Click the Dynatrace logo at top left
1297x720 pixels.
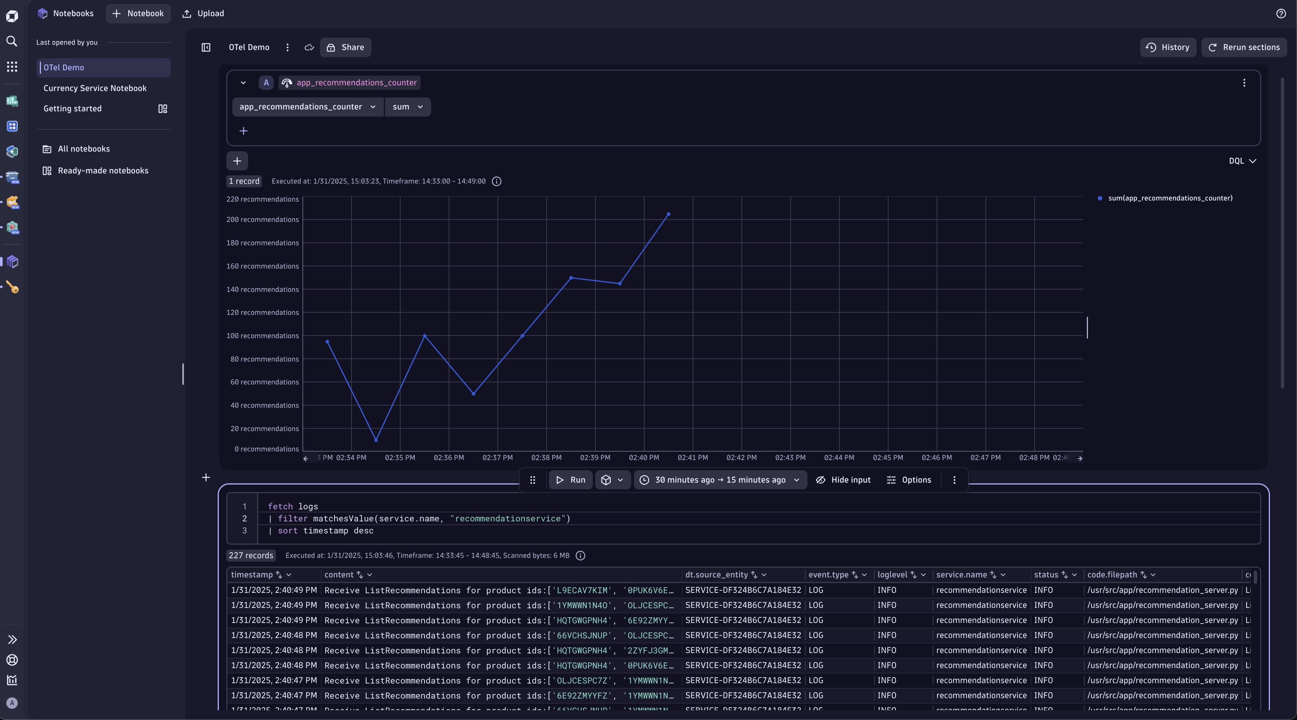click(x=12, y=16)
